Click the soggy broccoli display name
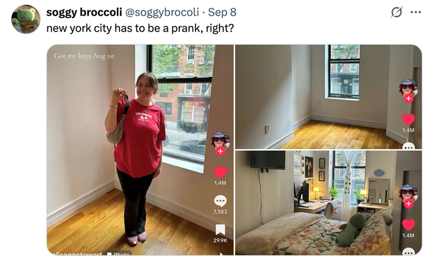 84,12
